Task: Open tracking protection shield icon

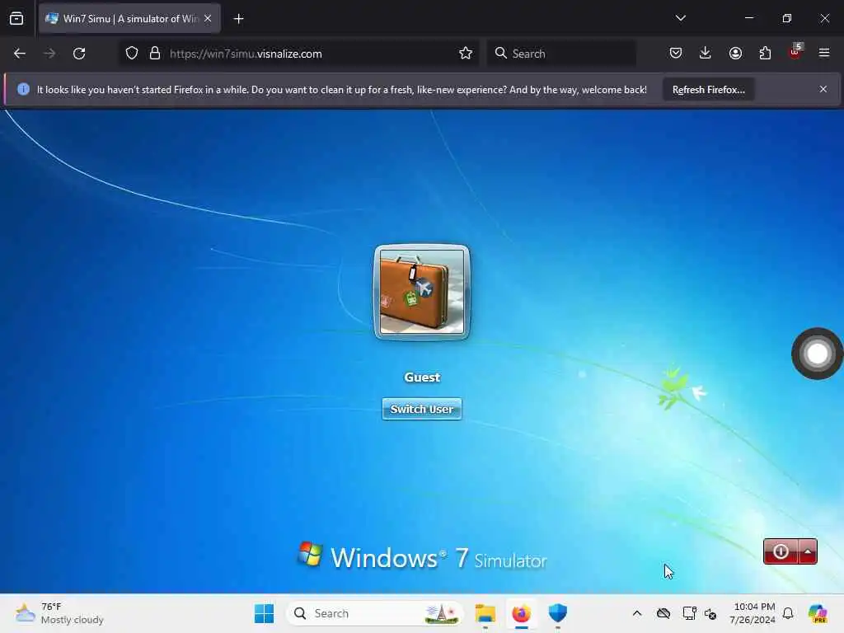Action: [132, 54]
